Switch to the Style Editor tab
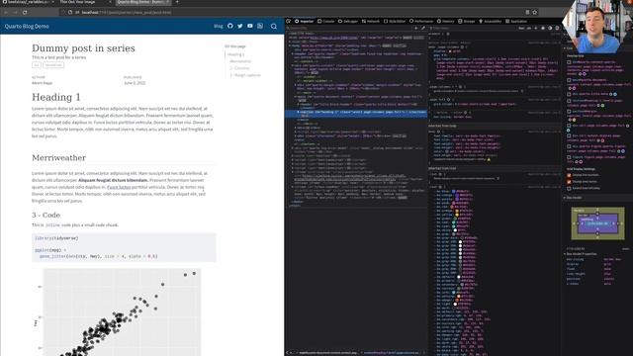 (395, 21)
